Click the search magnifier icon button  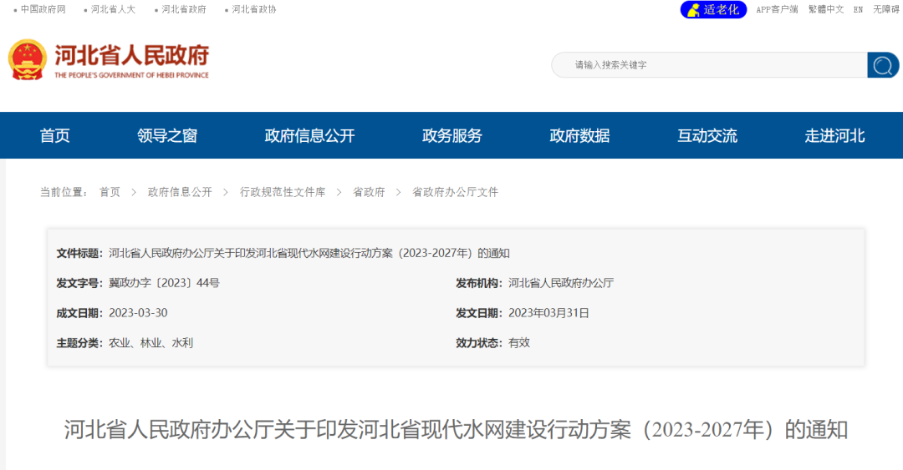883,65
